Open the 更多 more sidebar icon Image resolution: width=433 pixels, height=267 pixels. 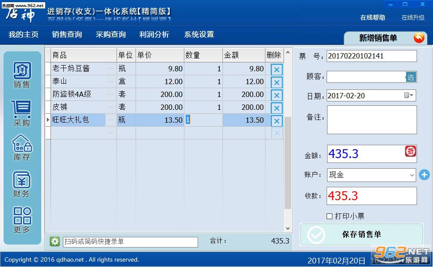(x=22, y=220)
